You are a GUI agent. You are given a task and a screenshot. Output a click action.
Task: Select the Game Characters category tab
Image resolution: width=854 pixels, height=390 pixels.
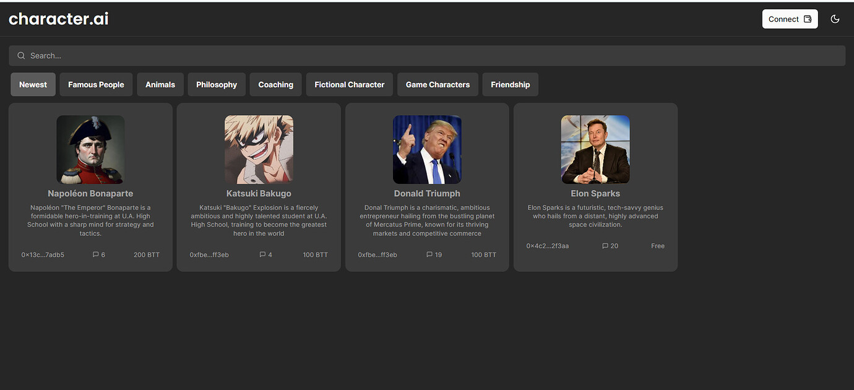pyautogui.click(x=438, y=85)
